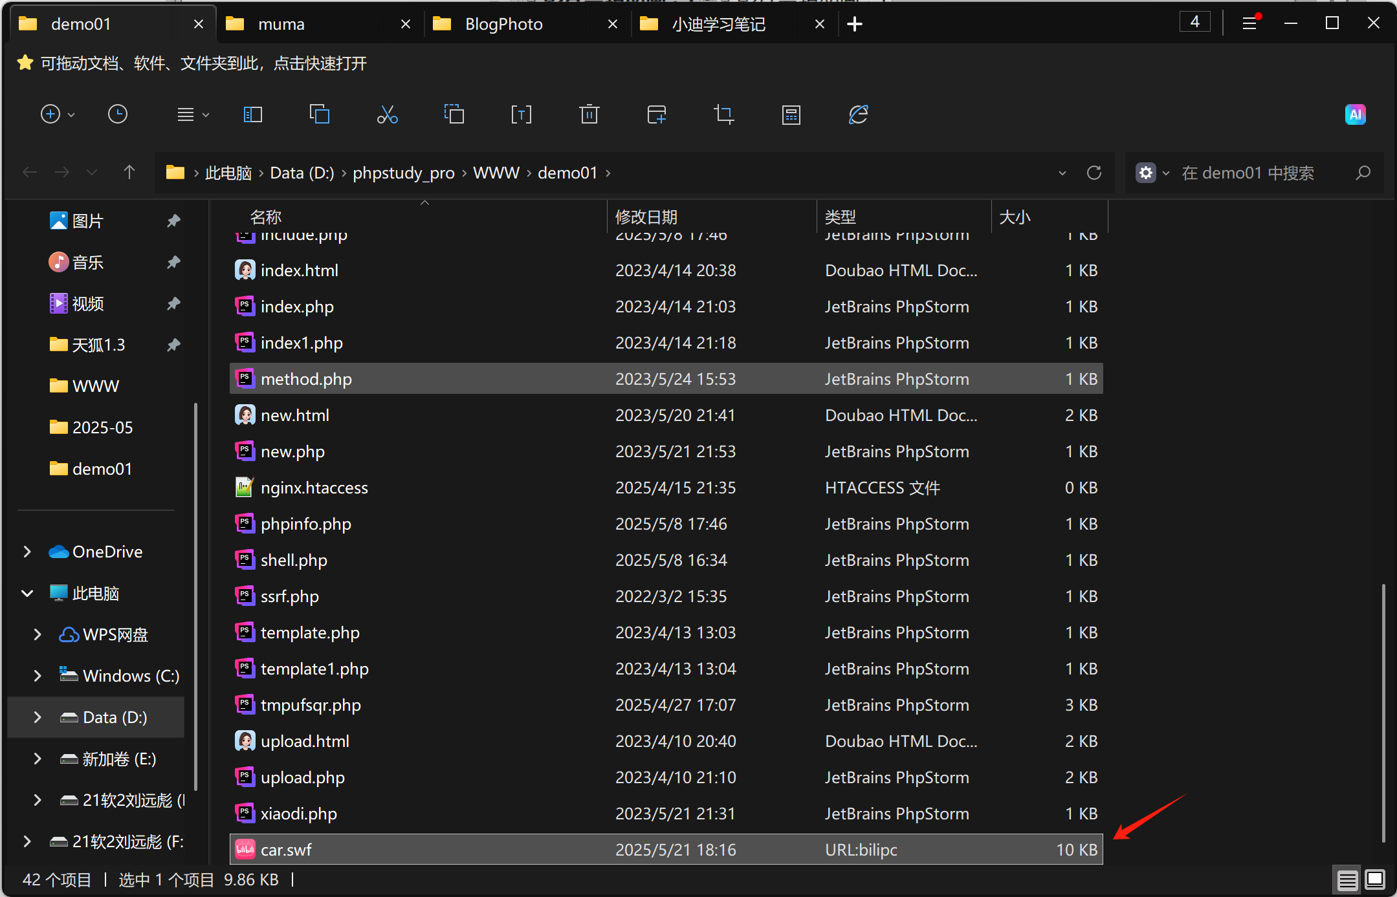Refresh the current folder view

point(1094,173)
